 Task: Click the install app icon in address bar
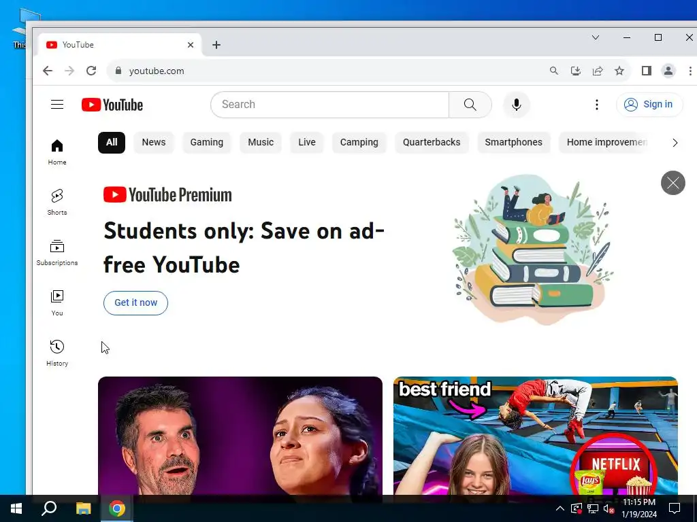click(575, 71)
